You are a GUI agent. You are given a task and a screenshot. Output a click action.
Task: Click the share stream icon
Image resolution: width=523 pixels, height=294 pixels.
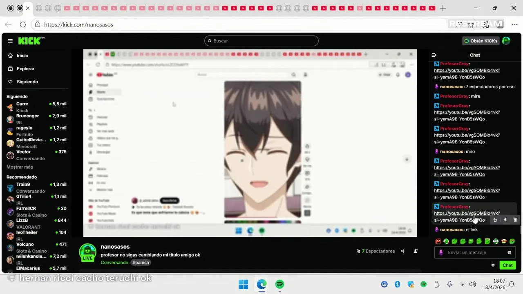[x=402, y=251]
